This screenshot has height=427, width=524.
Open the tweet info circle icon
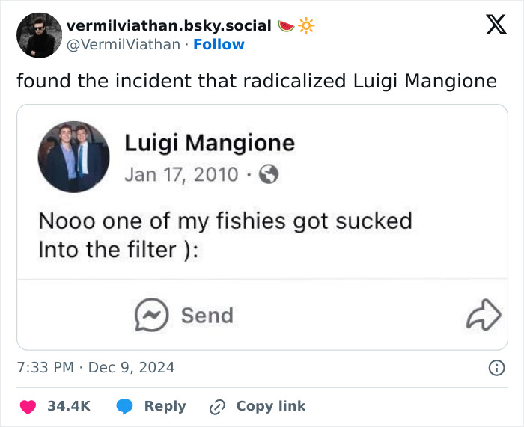click(x=496, y=368)
